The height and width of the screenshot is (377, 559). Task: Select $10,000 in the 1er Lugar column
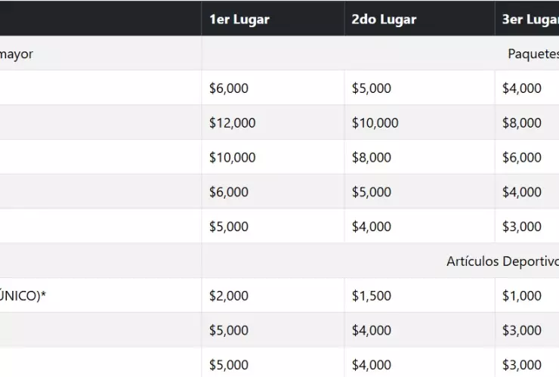point(233,158)
